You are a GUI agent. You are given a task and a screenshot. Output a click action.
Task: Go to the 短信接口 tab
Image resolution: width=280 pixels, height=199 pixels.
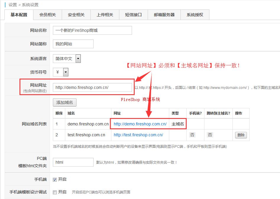134,15
